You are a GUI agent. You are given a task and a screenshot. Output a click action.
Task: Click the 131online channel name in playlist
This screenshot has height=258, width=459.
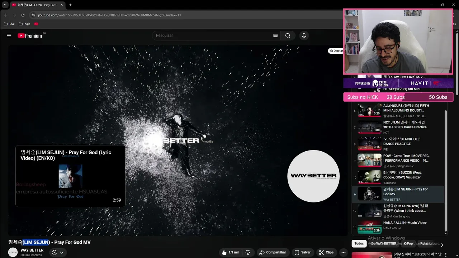point(390,183)
